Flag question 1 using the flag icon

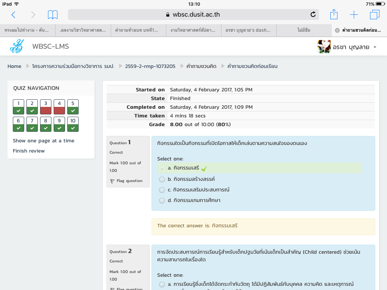click(x=112, y=181)
